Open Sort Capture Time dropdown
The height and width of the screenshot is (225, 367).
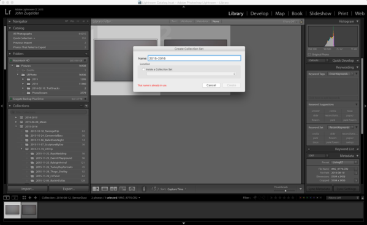point(176,189)
